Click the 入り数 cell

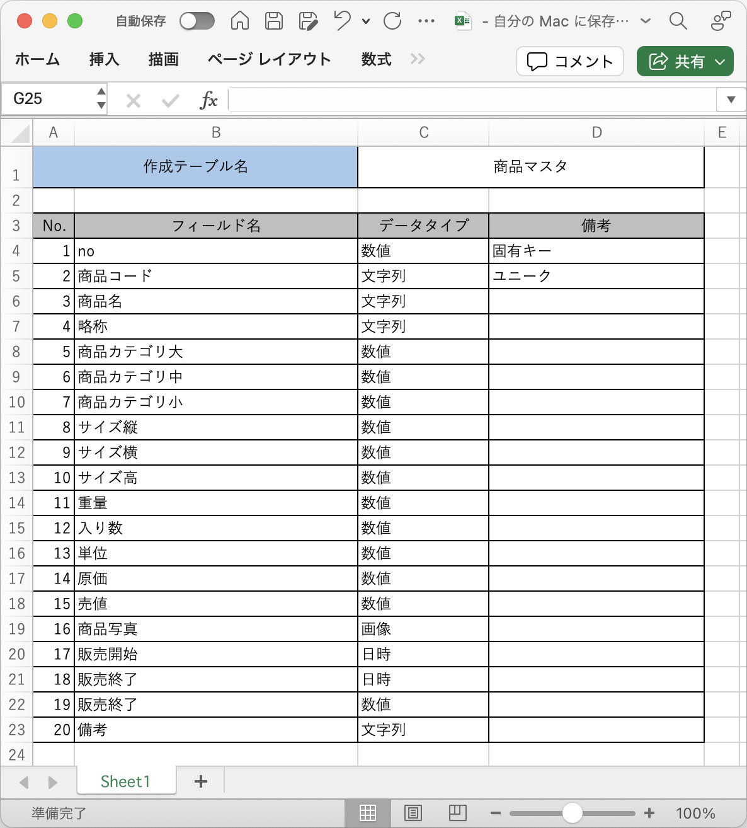pyautogui.click(x=216, y=528)
